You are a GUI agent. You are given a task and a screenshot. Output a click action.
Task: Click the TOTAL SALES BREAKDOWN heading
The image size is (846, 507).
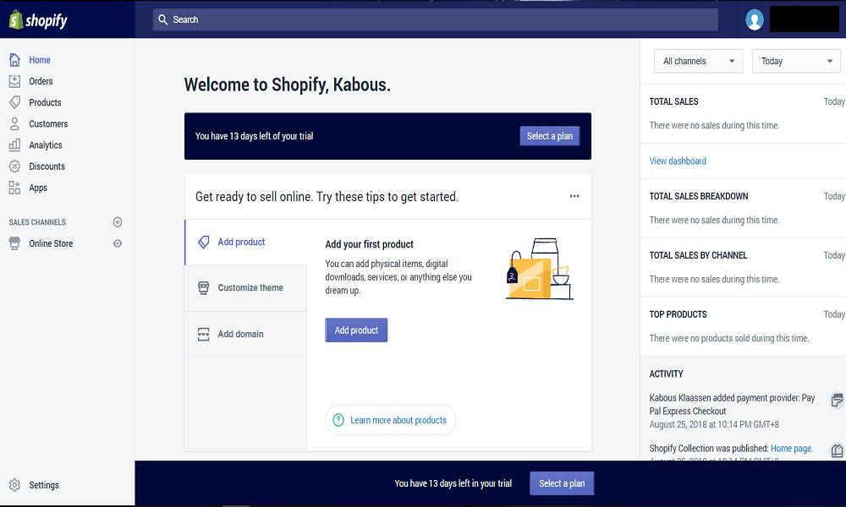coord(699,196)
